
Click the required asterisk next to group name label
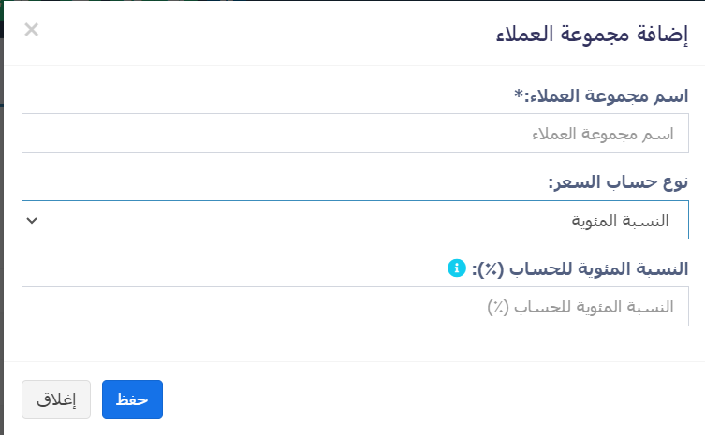[x=519, y=94]
